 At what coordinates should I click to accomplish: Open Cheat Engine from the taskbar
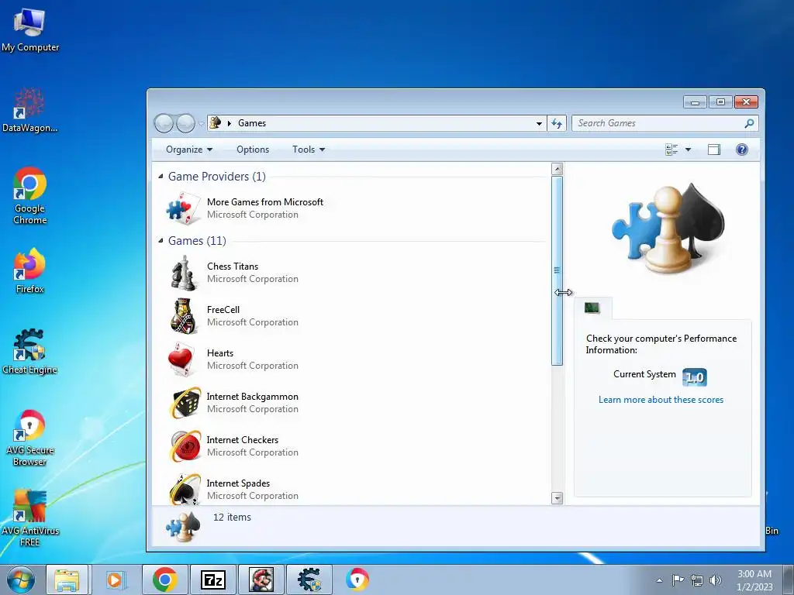point(309,580)
